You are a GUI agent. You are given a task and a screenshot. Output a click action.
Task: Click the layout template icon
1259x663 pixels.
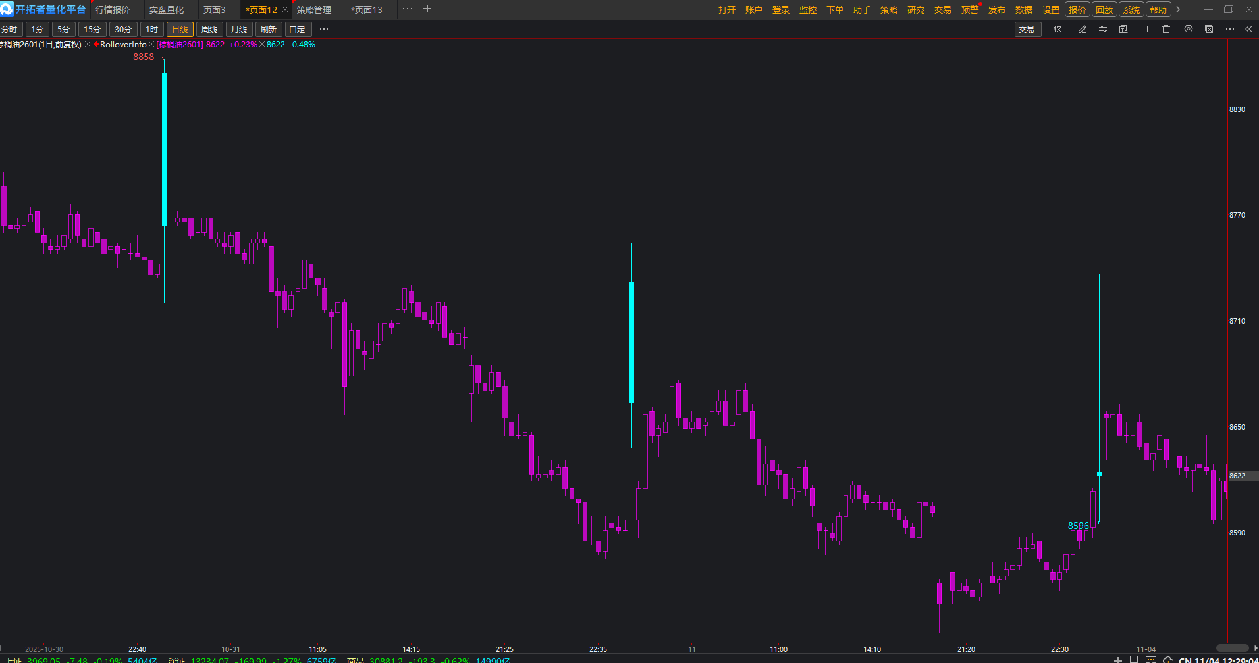point(1144,29)
